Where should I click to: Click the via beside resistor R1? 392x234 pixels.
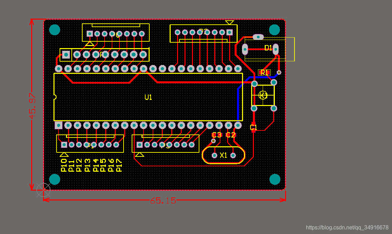coord(279,72)
